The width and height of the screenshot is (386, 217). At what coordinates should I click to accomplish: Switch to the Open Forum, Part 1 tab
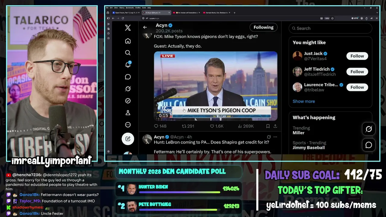point(125,13)
